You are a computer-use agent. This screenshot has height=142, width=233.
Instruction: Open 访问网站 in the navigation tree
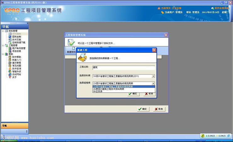16,74
